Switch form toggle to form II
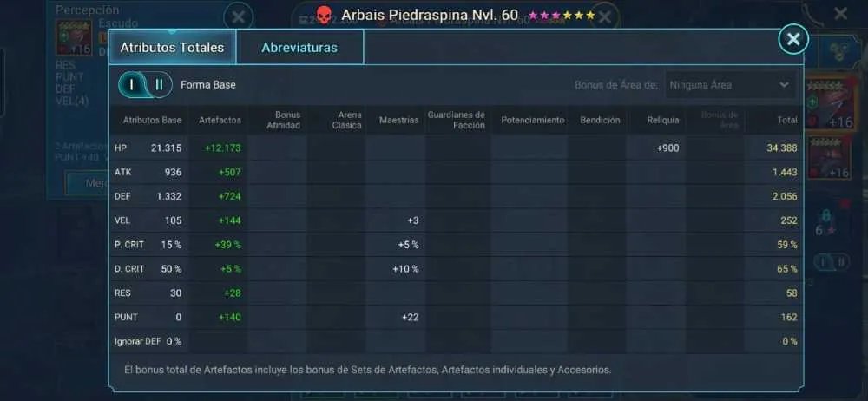868x401 pixels. tap(159, 85)
